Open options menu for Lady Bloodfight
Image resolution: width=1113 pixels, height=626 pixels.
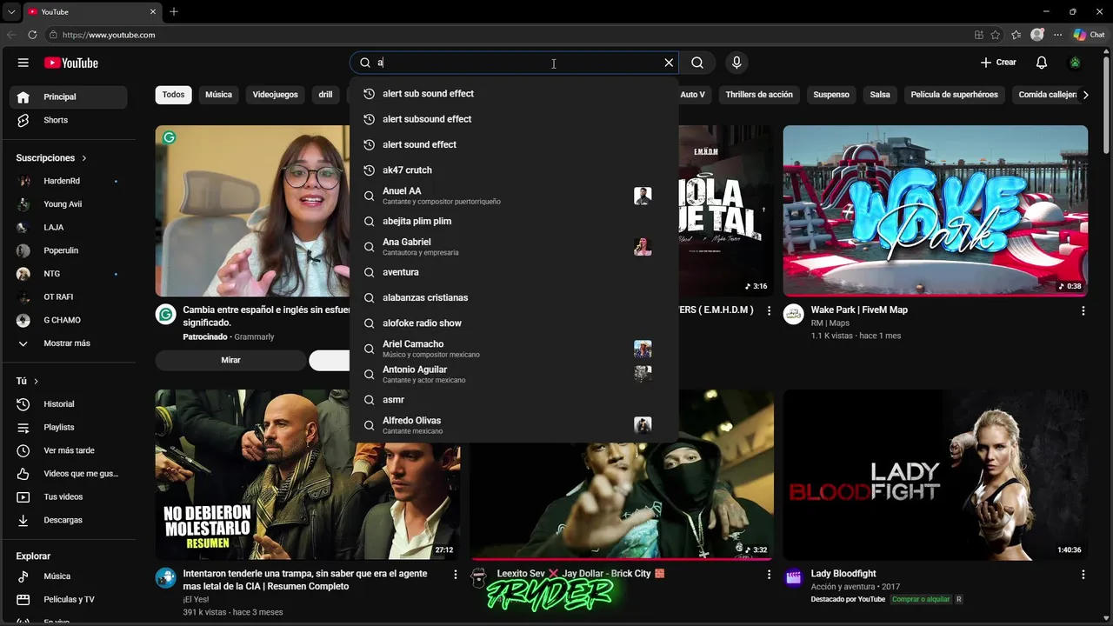(1083, 575)
